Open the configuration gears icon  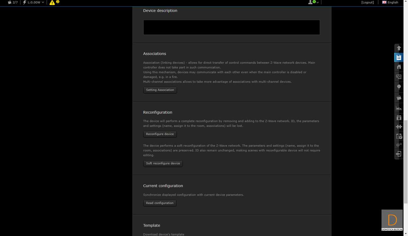pyautogui.click(x=399, y=145)
